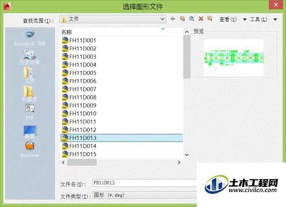Click inside the 文件名 input field

coord(145,183)
